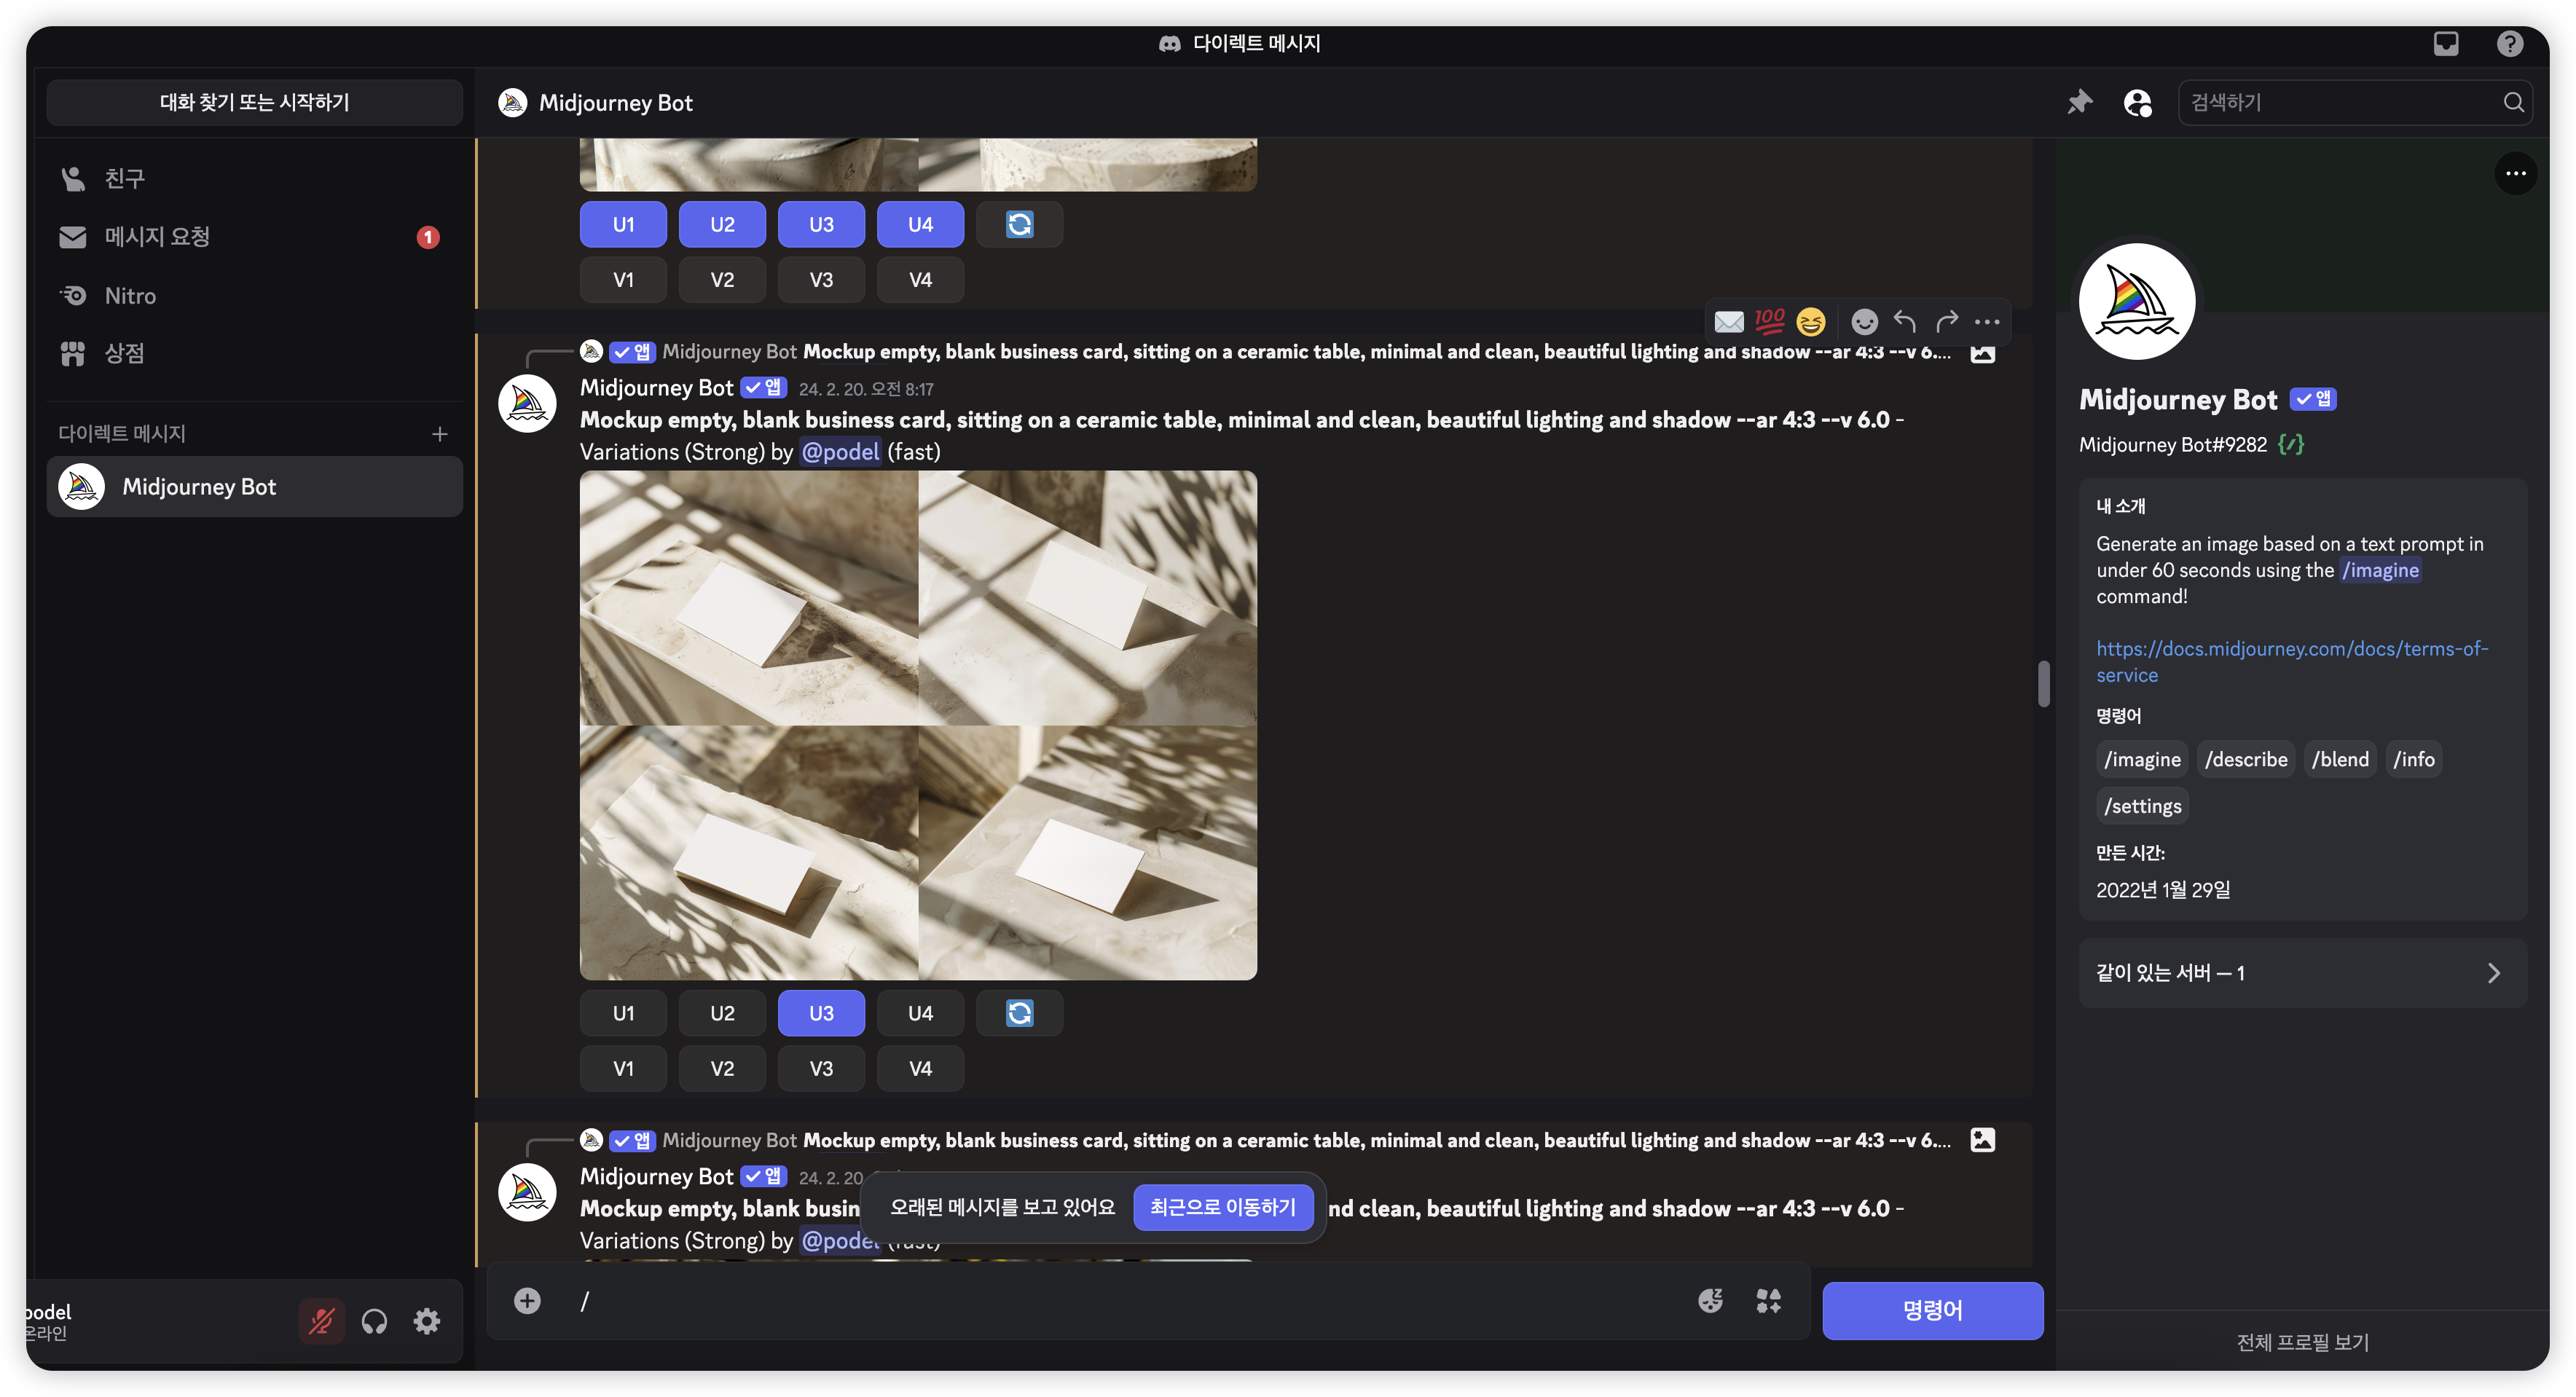
Task: Add the envelope emoji reaction
Action: [1729, 321]
